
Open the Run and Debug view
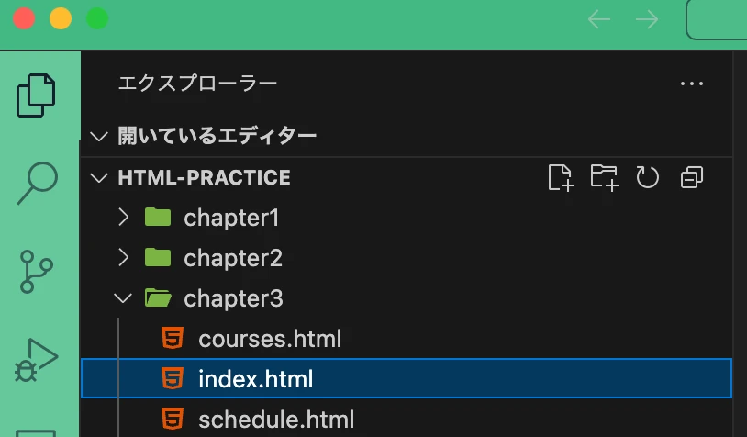pyautogui.click(x=37, y=360)
